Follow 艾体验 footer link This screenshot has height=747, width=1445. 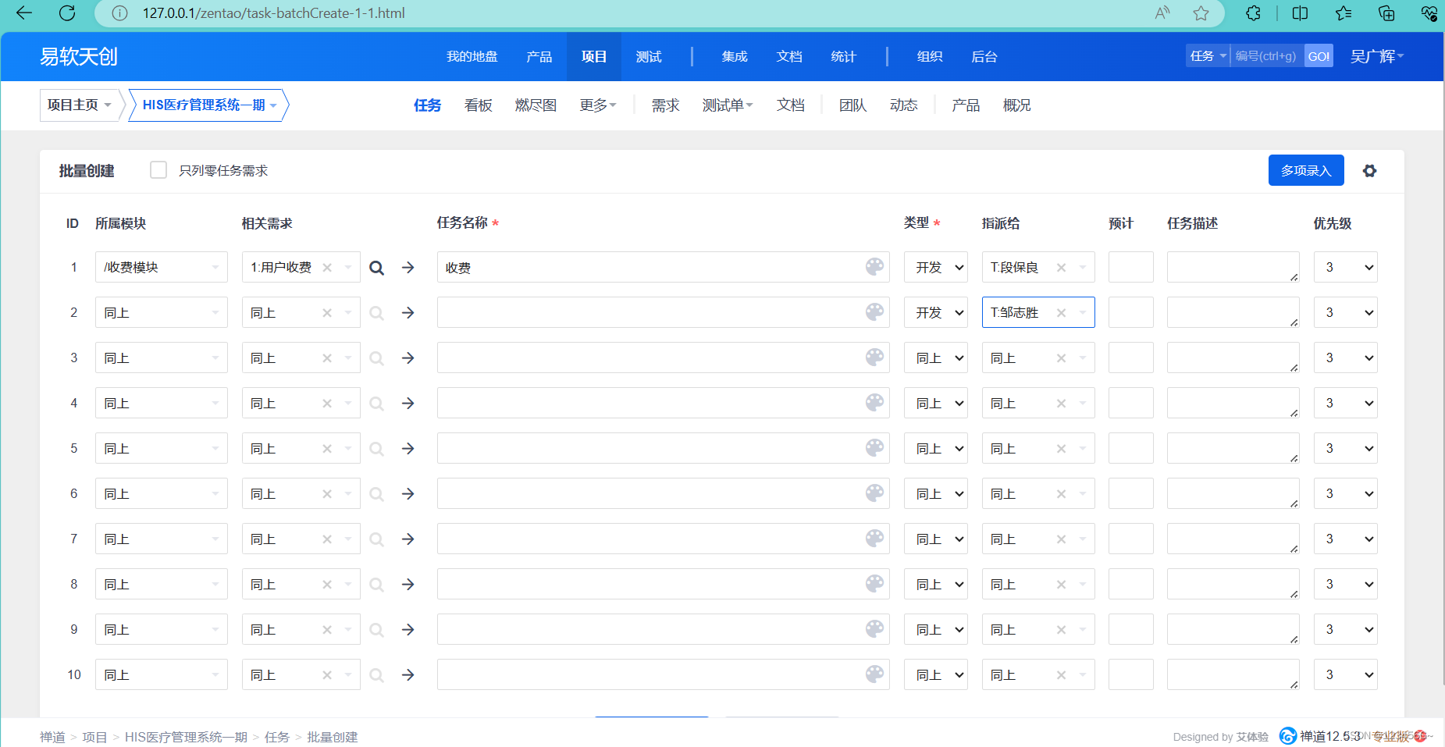coord(1252,737)
